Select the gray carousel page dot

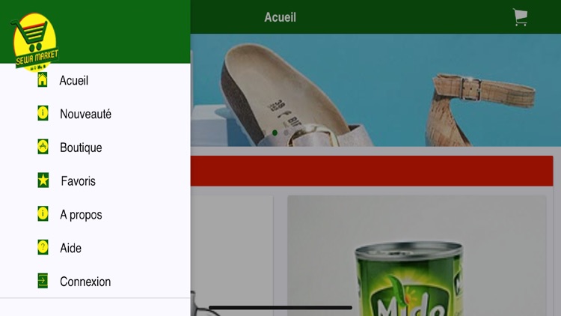point(286,133)
